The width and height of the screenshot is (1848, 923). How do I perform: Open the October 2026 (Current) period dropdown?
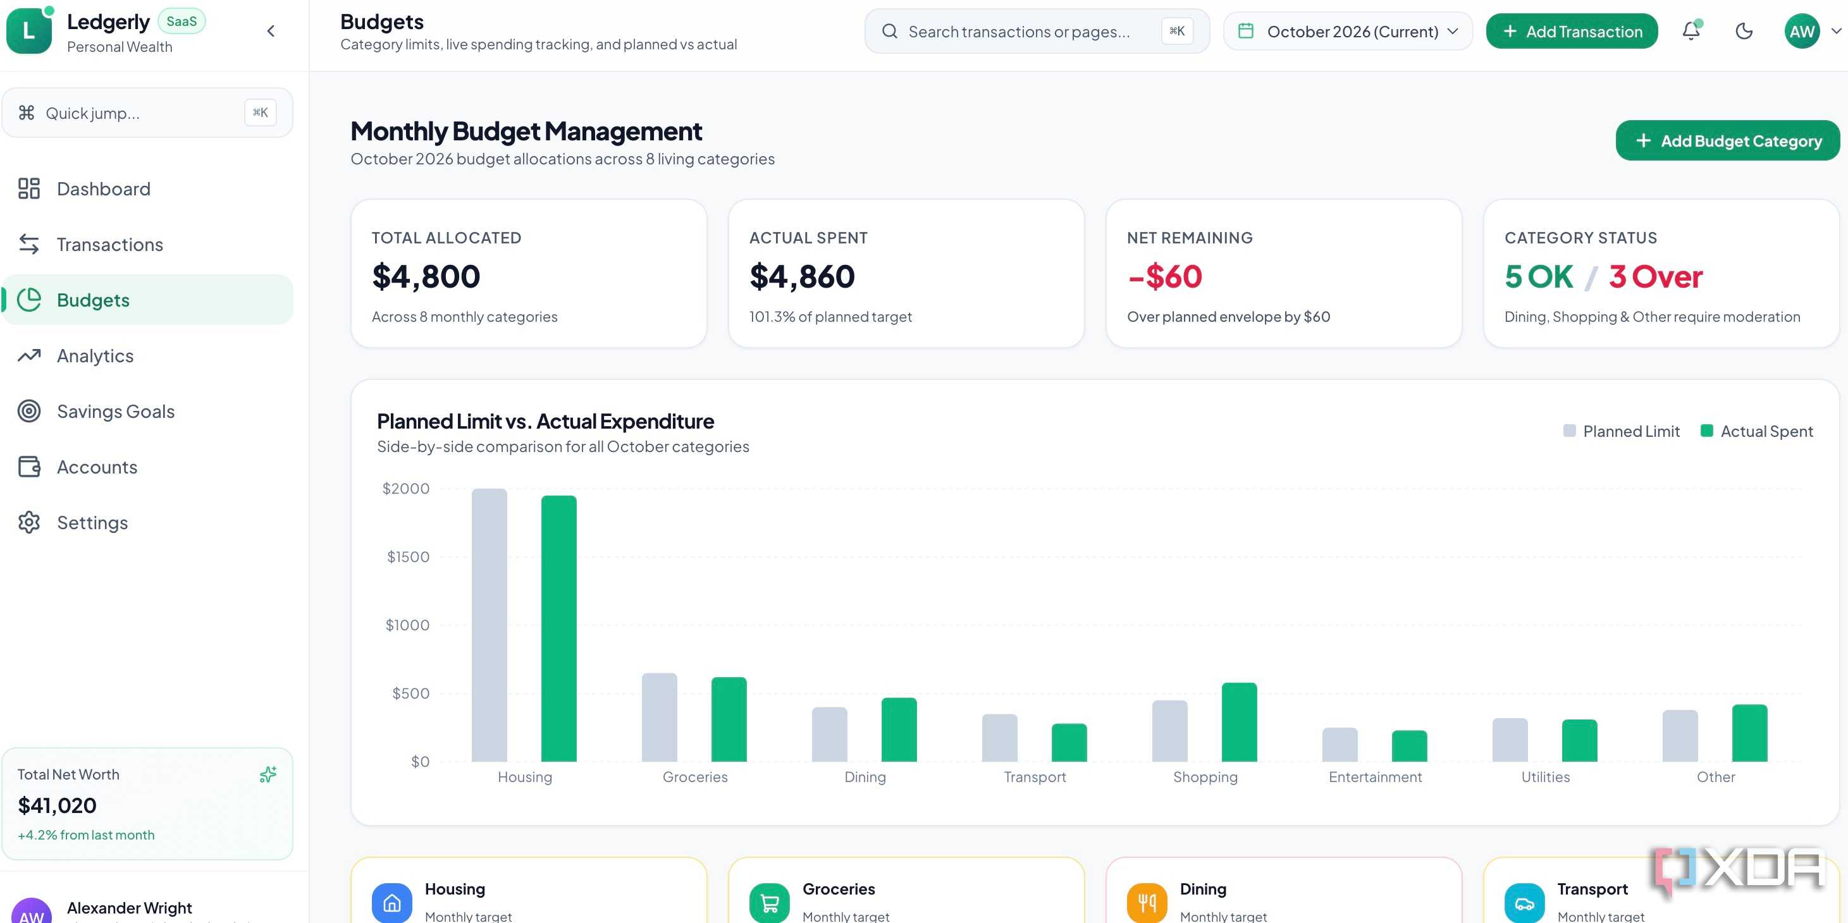1348,31
